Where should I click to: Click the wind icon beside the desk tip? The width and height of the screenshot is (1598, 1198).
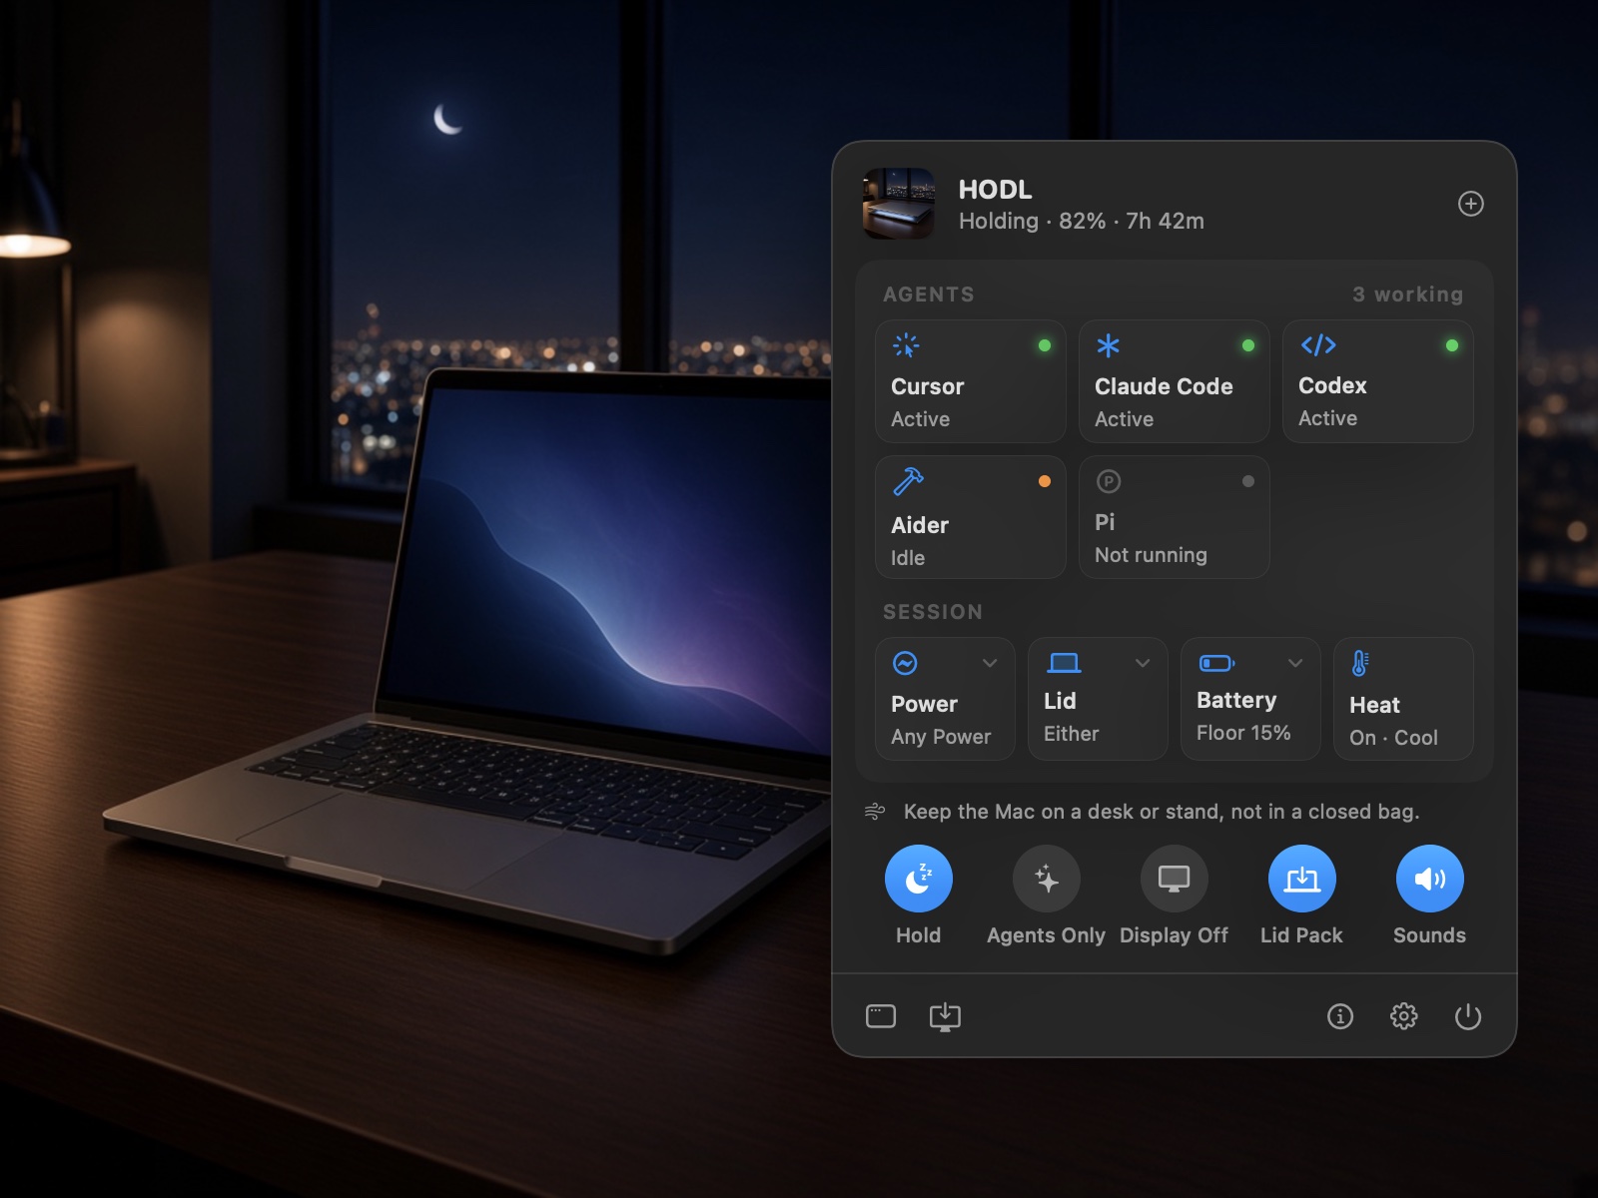875,812
